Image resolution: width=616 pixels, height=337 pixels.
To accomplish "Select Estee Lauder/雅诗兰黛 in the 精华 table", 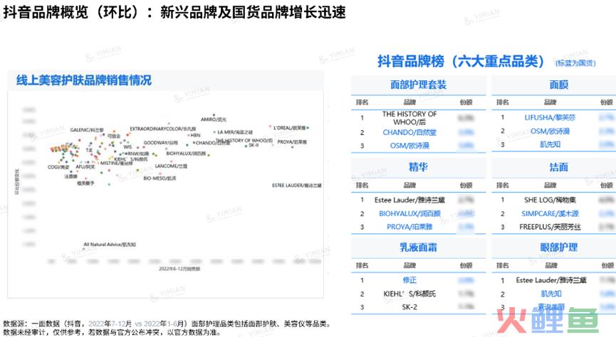I will click(409, 200).
